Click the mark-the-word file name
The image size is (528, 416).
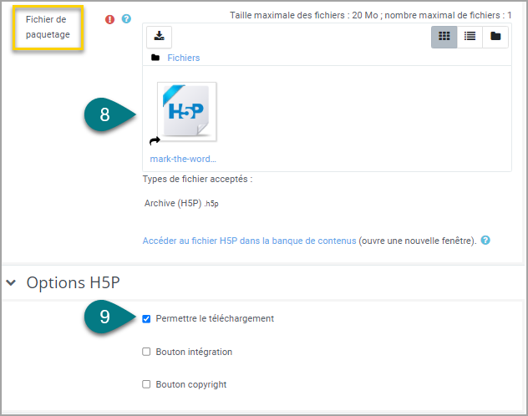[x=183, y=159]
